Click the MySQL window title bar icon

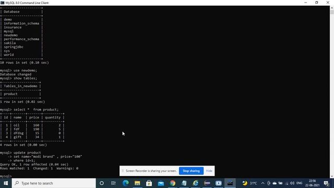[2, 3]
